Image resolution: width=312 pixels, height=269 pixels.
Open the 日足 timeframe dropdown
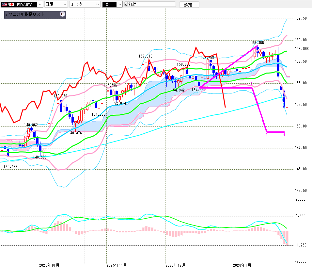tap(56, 4)
